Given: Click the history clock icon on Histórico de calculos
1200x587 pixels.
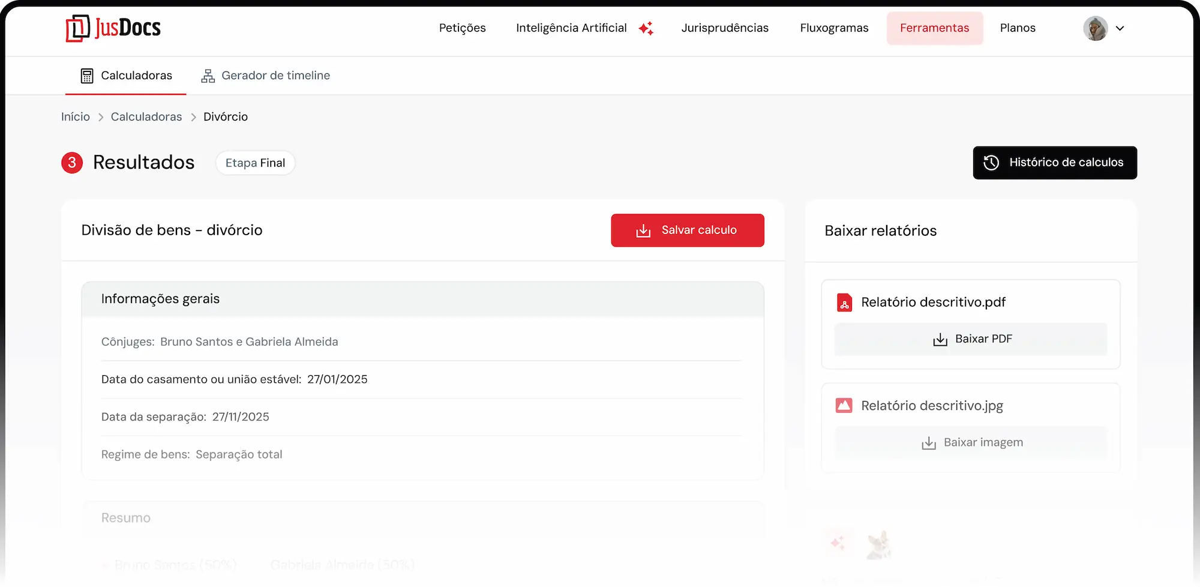Looking at the screenshot, I should (991, 163).
